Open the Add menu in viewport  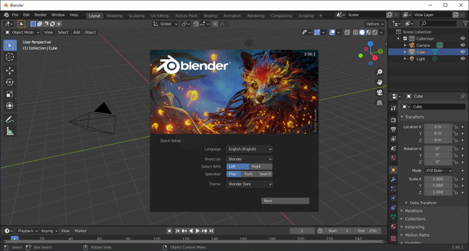point(77,33)
